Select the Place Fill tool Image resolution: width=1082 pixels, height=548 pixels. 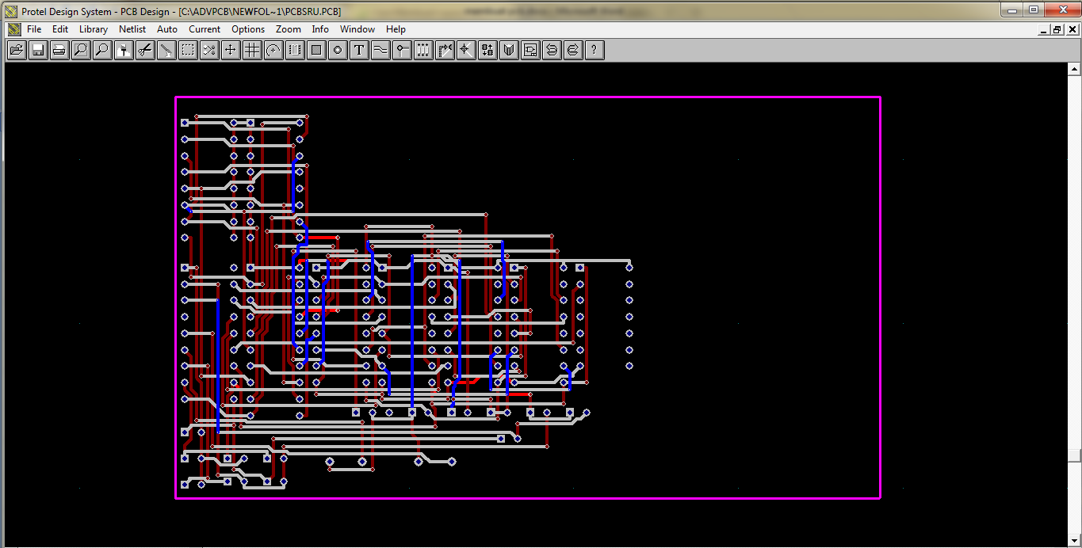[x=315, y=49]
